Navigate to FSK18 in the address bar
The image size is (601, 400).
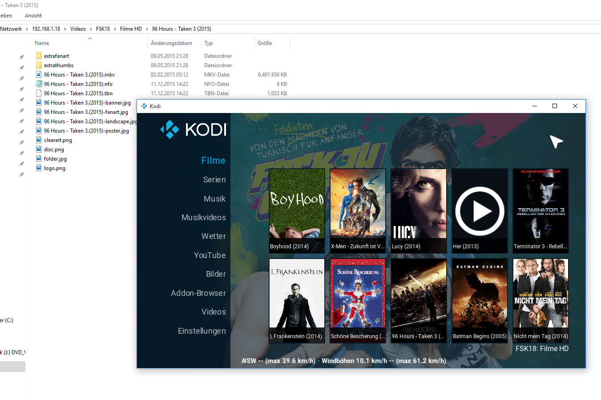click(x=103, y=29)
